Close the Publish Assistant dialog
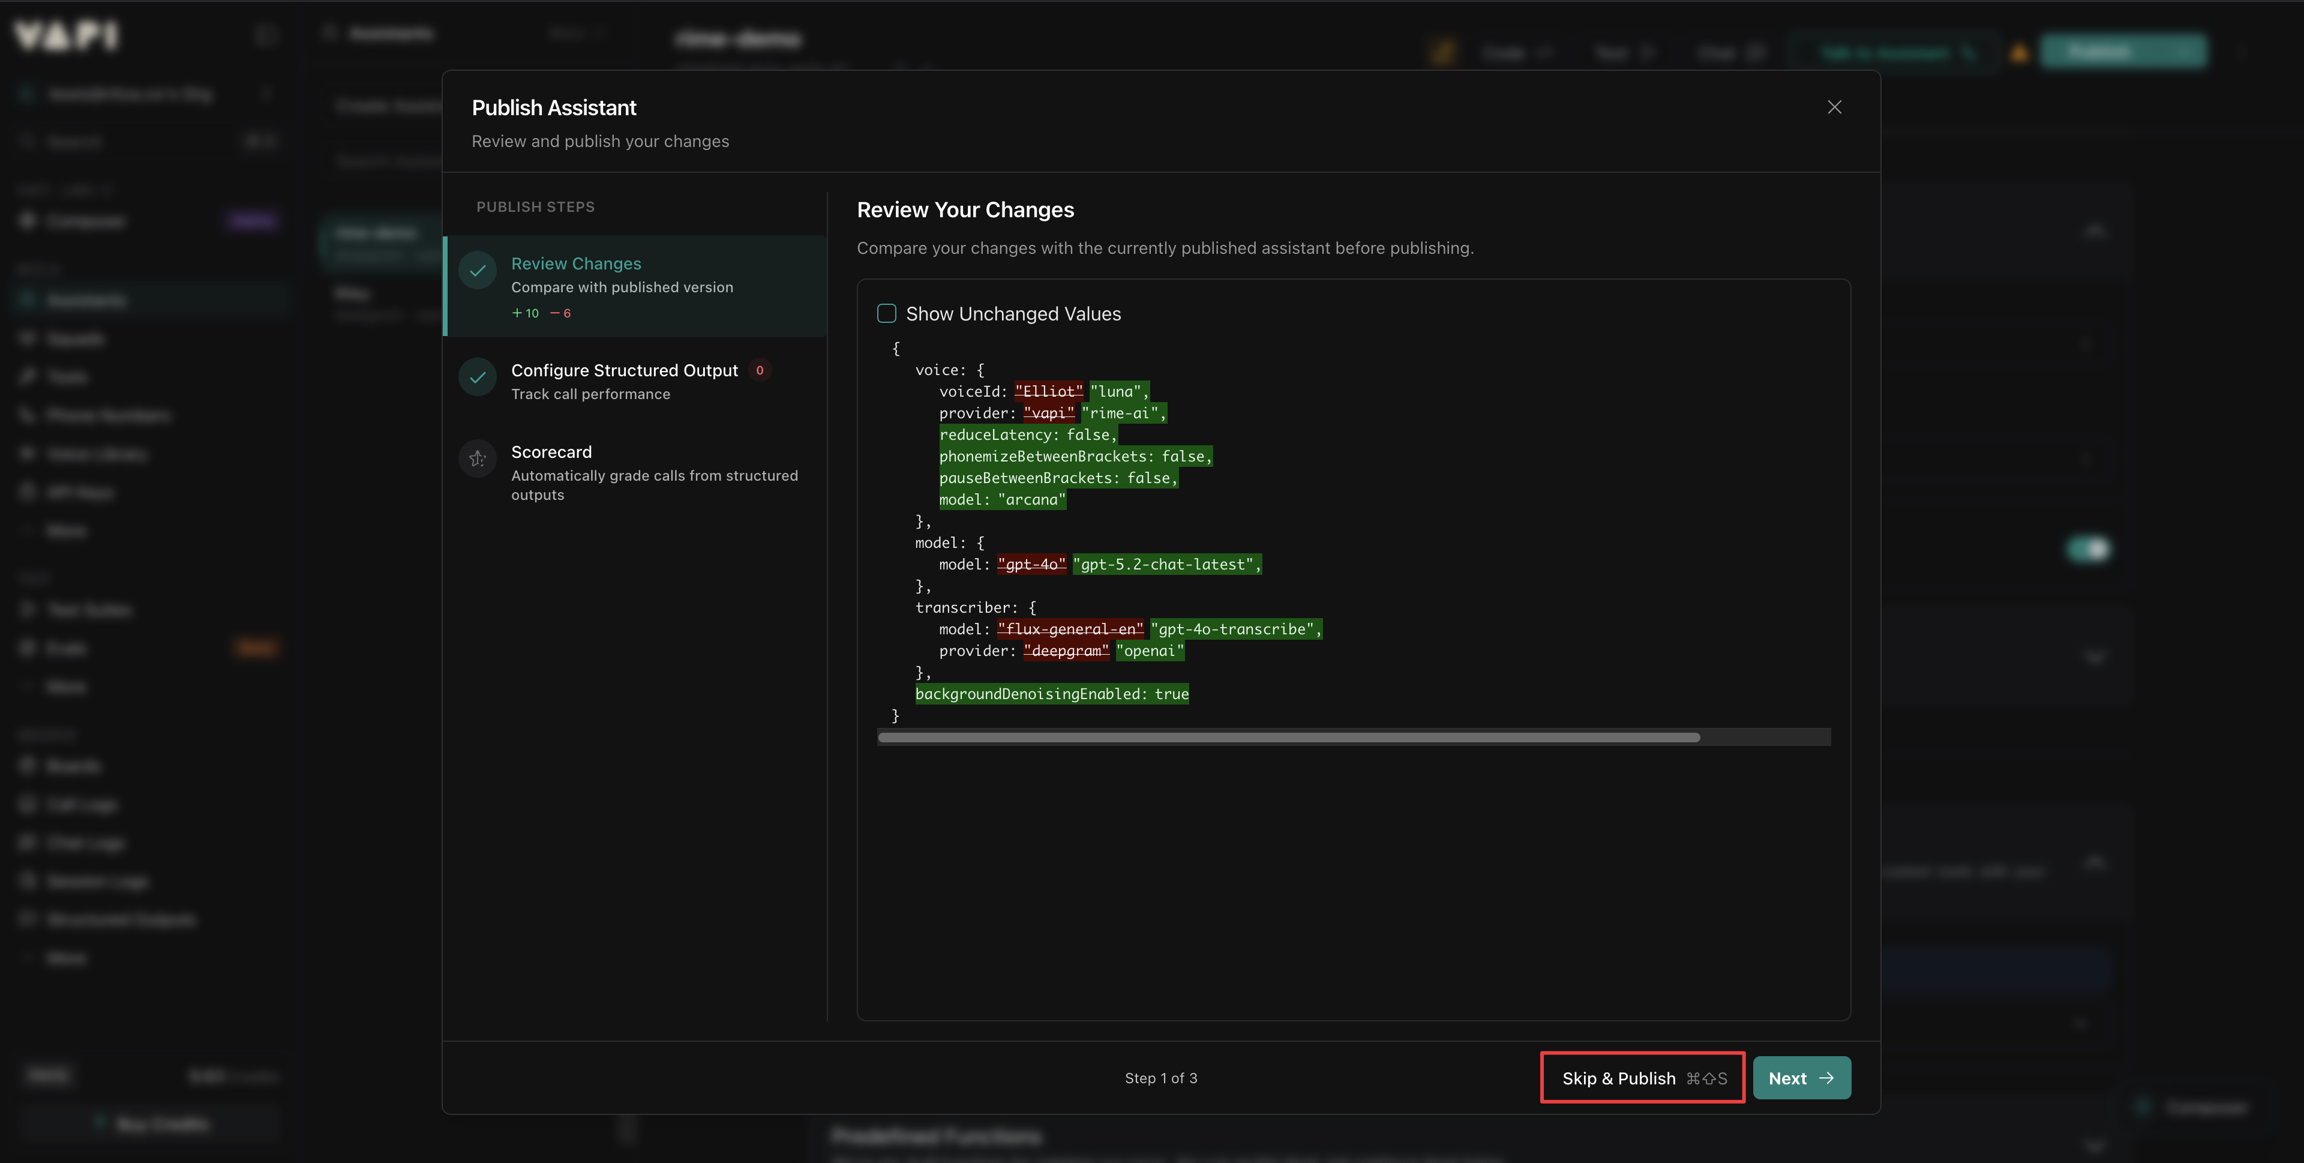The width and height of the screenshot is (2304, 1163). pos(1834,106)
